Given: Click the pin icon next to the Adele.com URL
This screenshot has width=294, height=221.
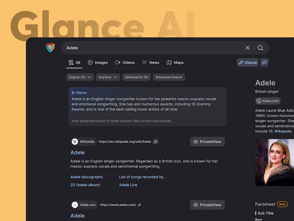Looking at the screenshot, I should tap(139, 205).
